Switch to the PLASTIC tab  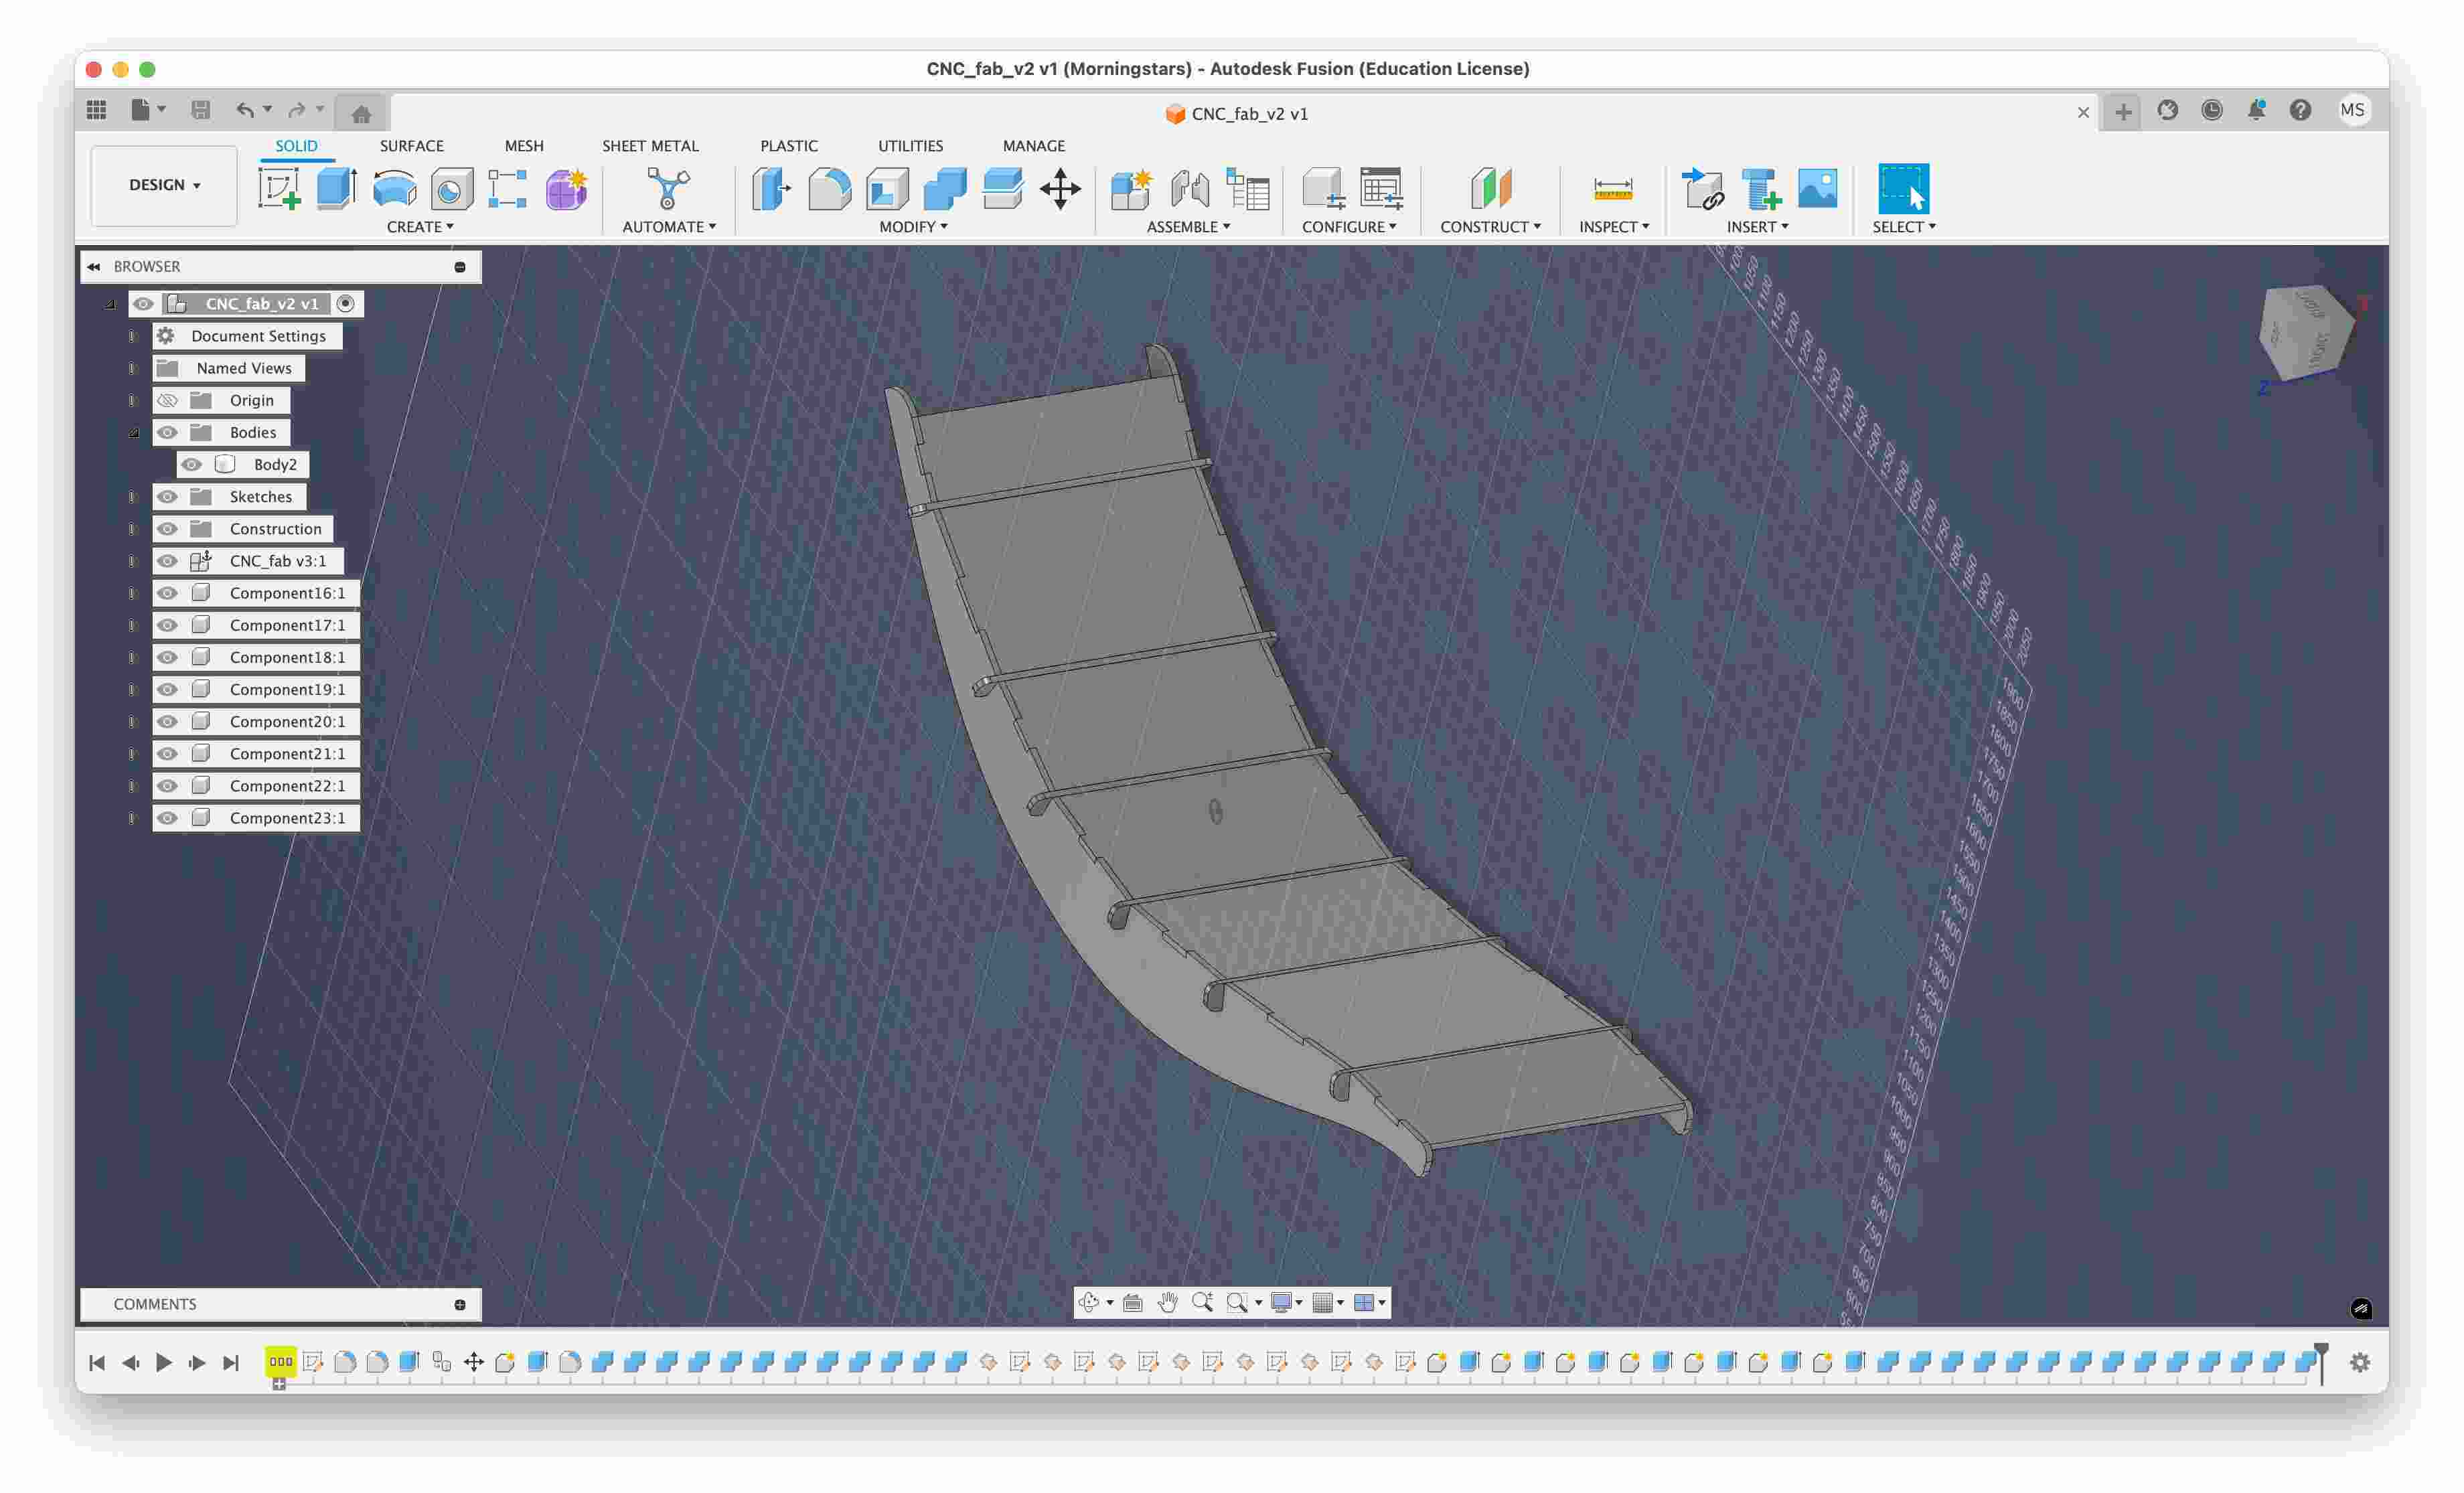coord(789,146)
